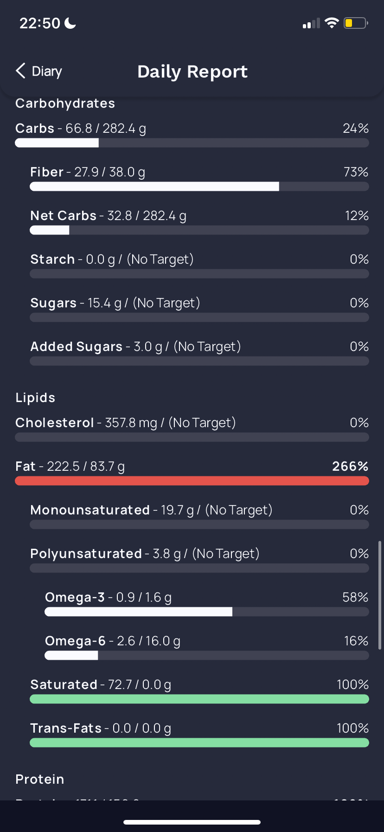Tap the green Saturated fat bar
384x832 pixels.
click(199, 699)
